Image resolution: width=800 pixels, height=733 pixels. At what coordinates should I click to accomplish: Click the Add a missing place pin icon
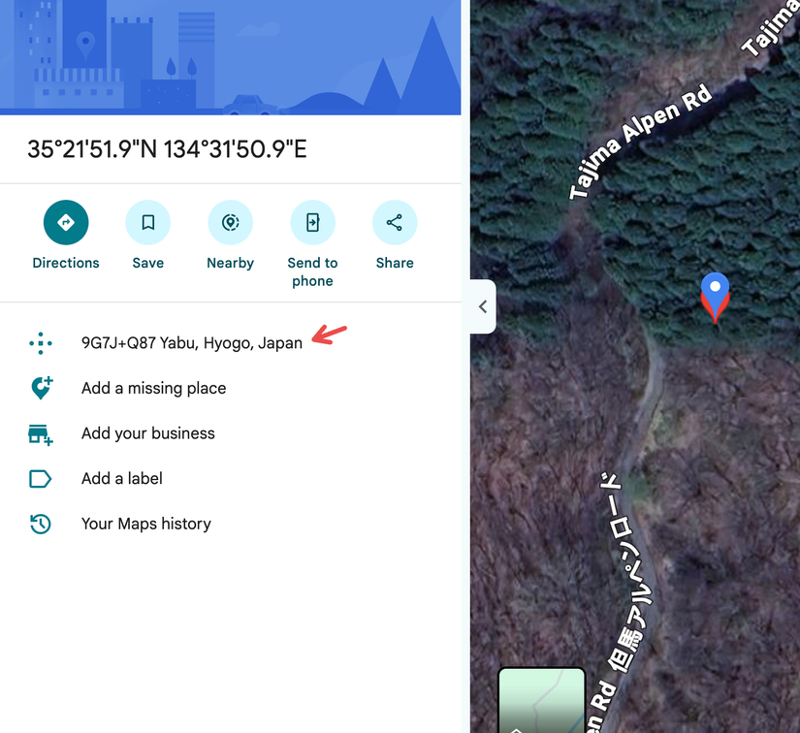[x=42, y=388]
